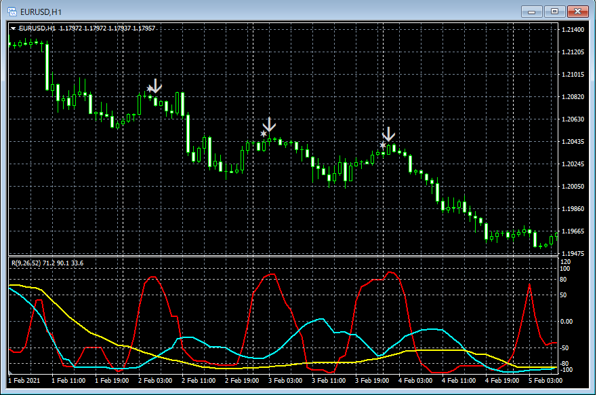Click the gray chart shift triangle at bottom-left

point(11,372)
